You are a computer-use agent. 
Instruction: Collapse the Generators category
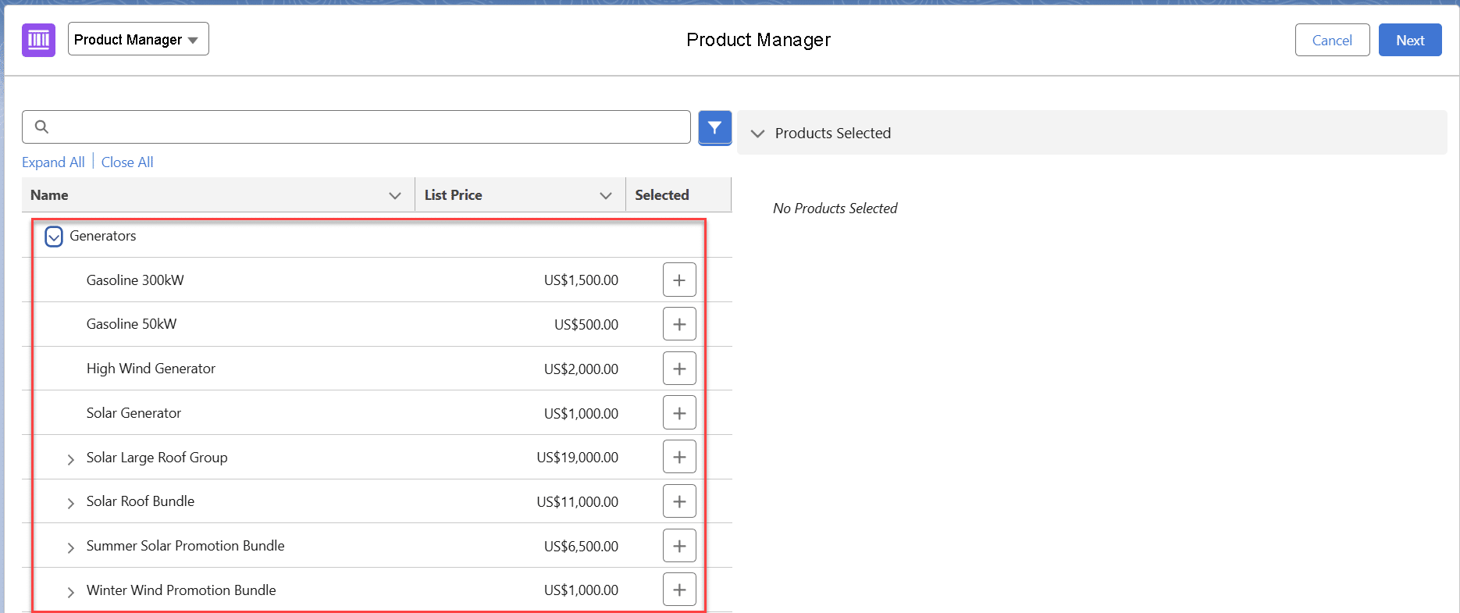pos(54,237)
